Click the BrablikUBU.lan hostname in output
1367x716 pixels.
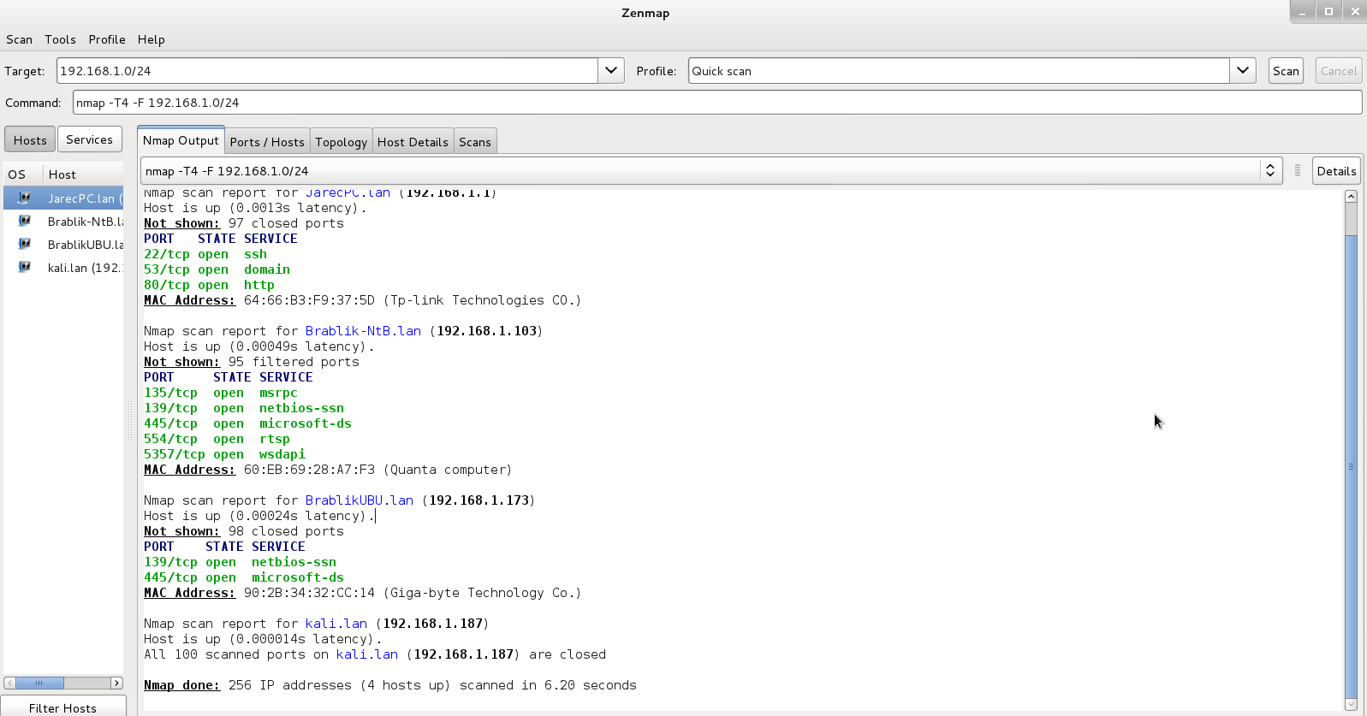[360, 500]
